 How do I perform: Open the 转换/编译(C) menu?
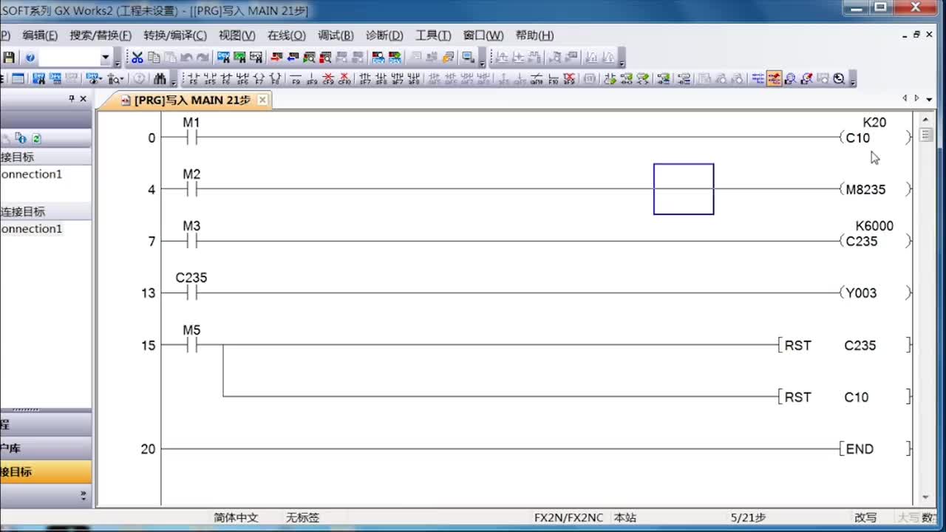tap(177, 35)
